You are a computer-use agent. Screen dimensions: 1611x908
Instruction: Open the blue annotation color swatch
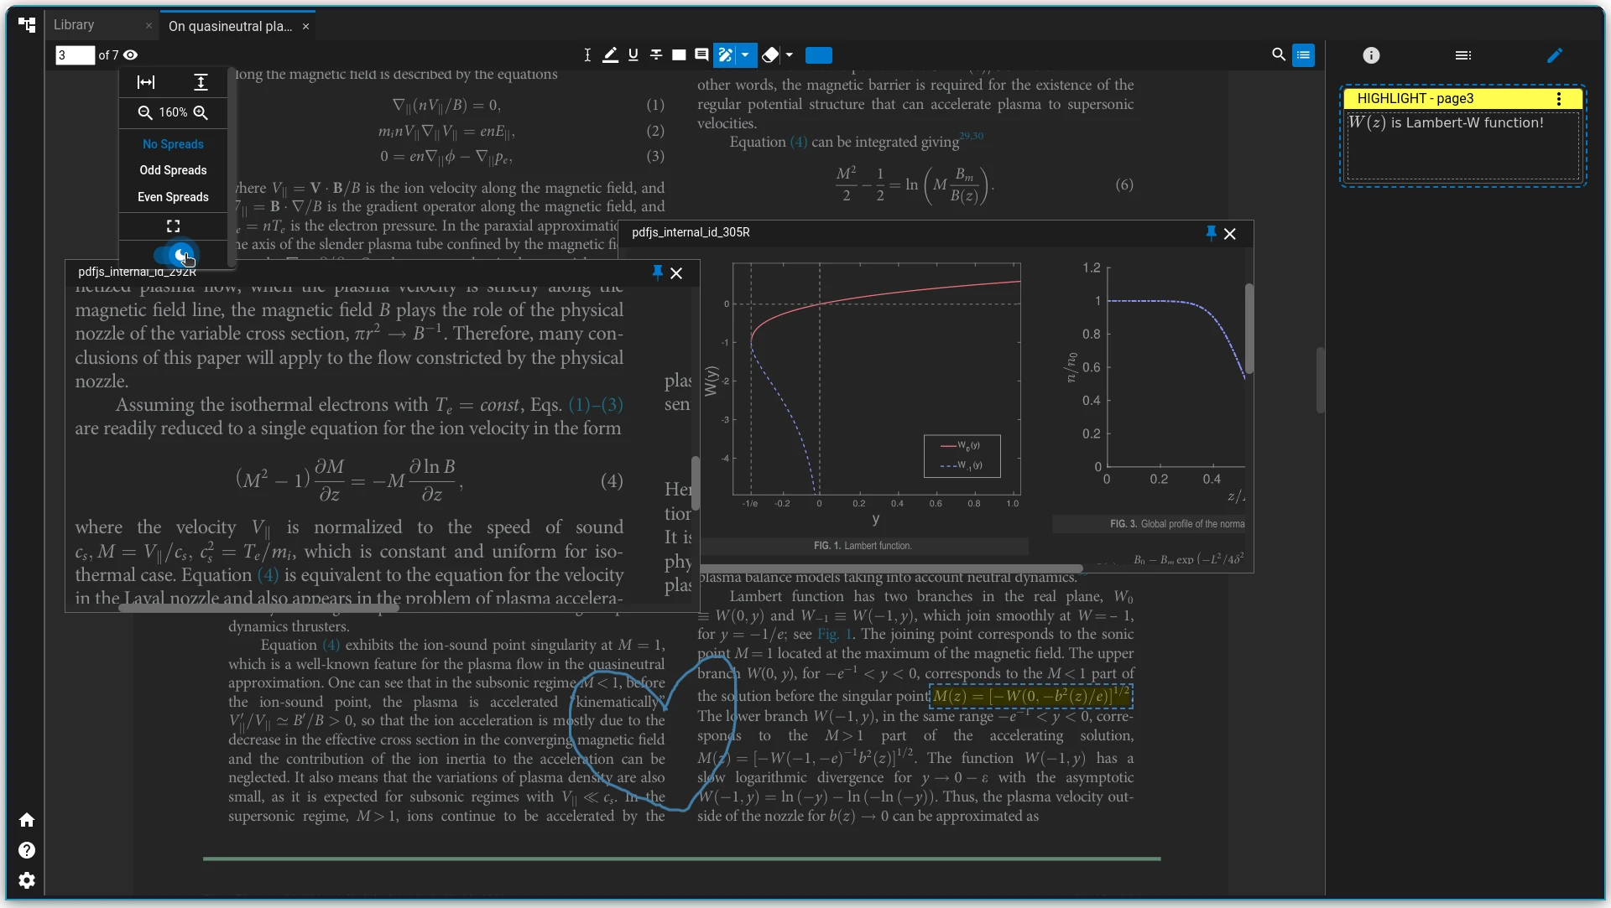818,55
